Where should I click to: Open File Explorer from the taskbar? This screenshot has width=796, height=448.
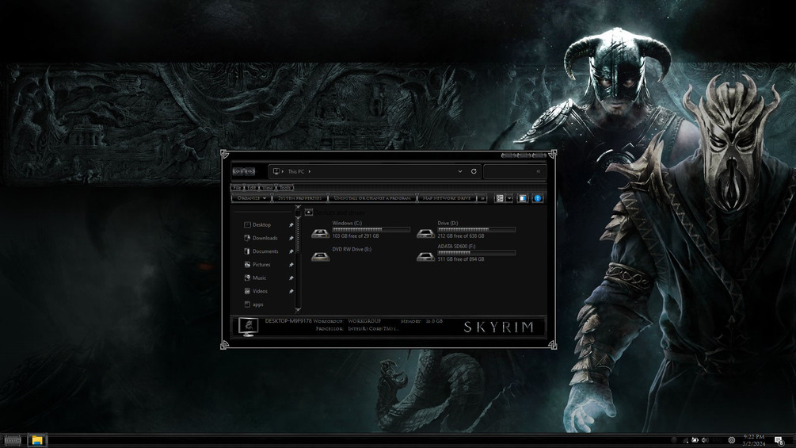pyautogui.click(x=37, y=440)
